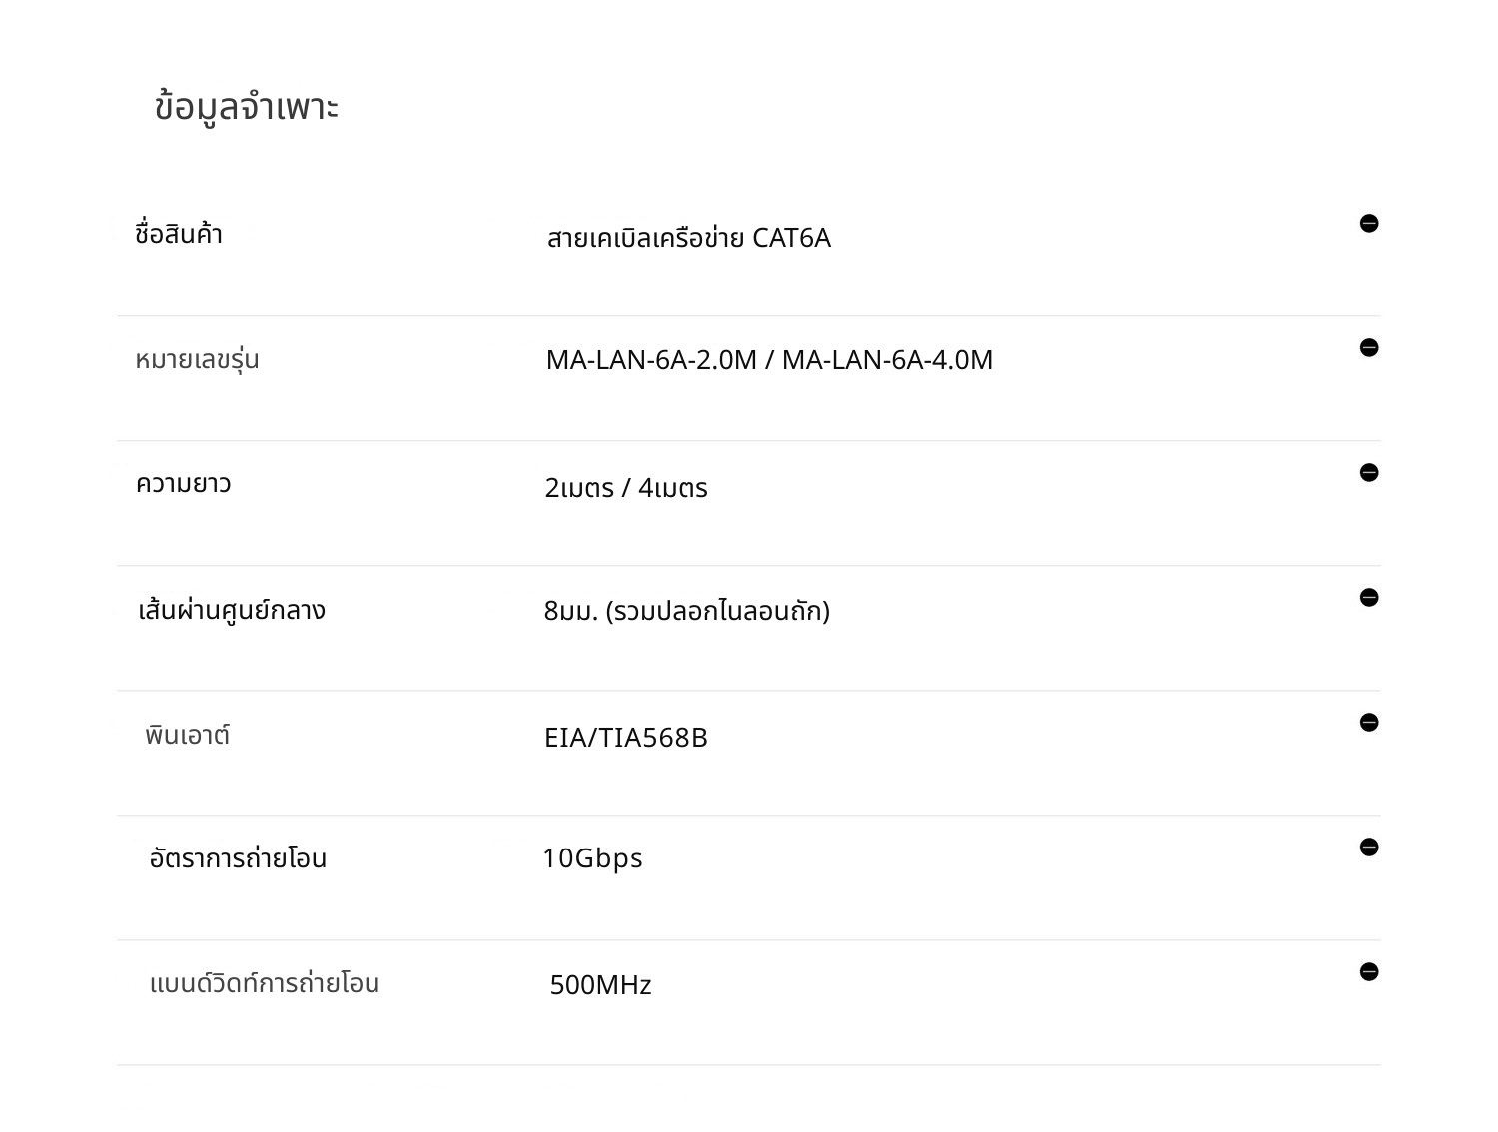
Task: Click the ข้อมูลจำเพาะ heading
Action: [247, 107]
